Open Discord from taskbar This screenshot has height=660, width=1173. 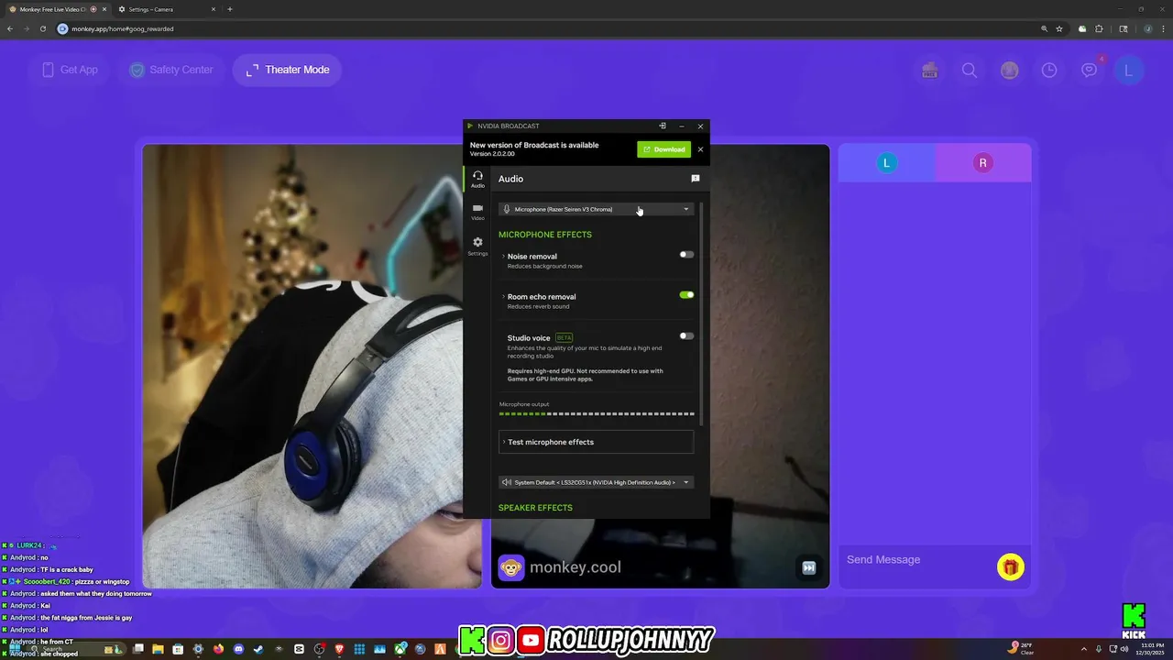(x=238, y=649)
